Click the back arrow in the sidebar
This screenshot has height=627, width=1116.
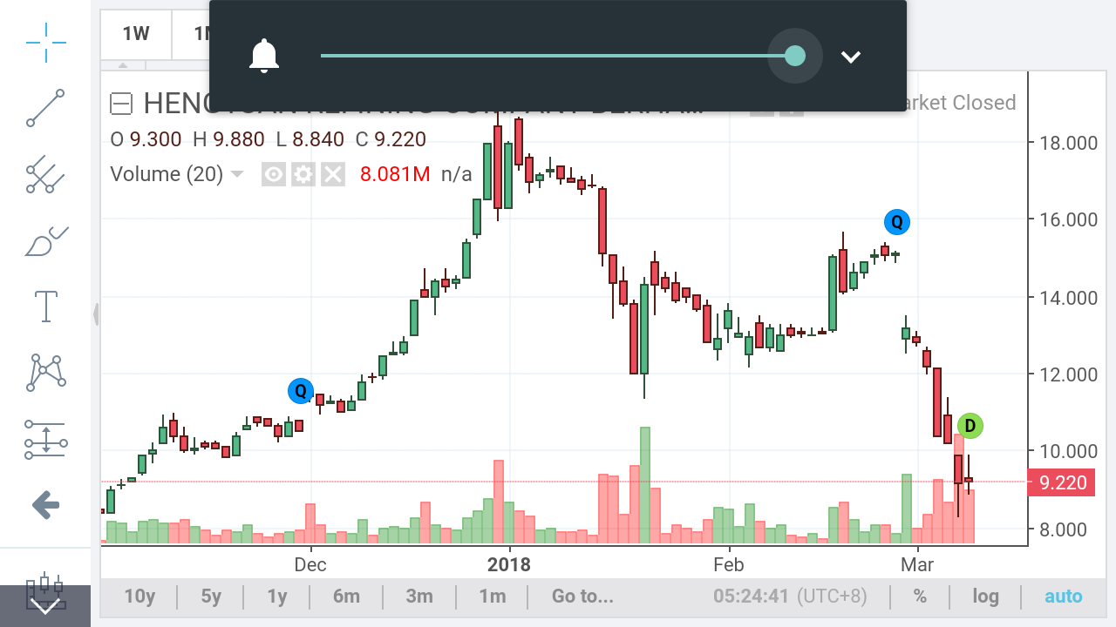(45, 503)
